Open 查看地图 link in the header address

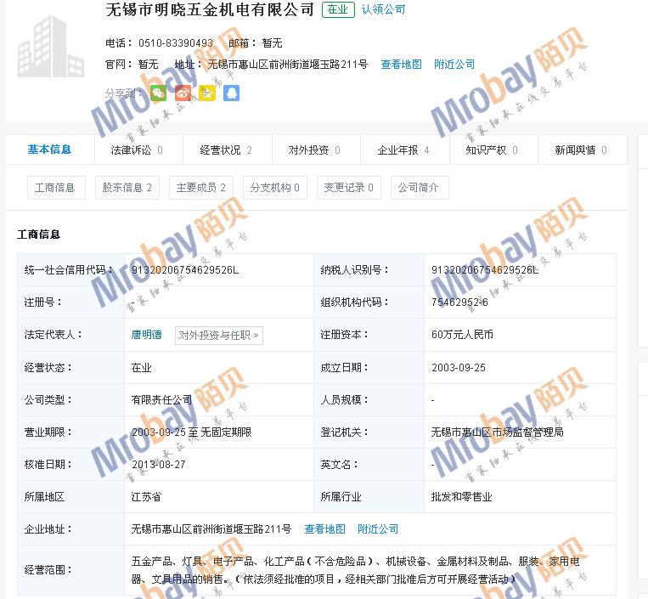click(401, 65)
